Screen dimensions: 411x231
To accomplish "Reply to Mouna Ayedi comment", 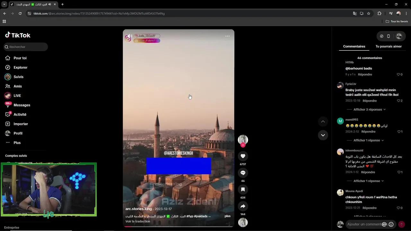I will pyautogui.click(x=370, y=208).
